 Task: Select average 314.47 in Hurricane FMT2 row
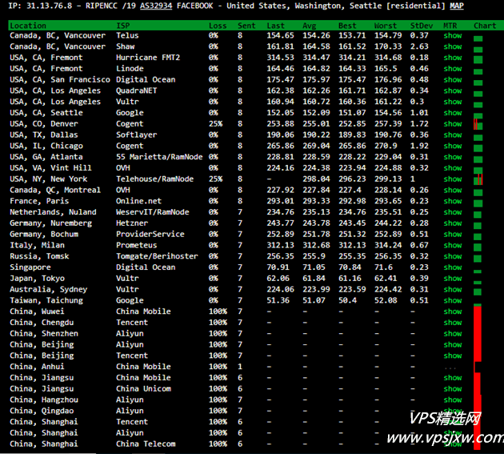pos(316,58)
